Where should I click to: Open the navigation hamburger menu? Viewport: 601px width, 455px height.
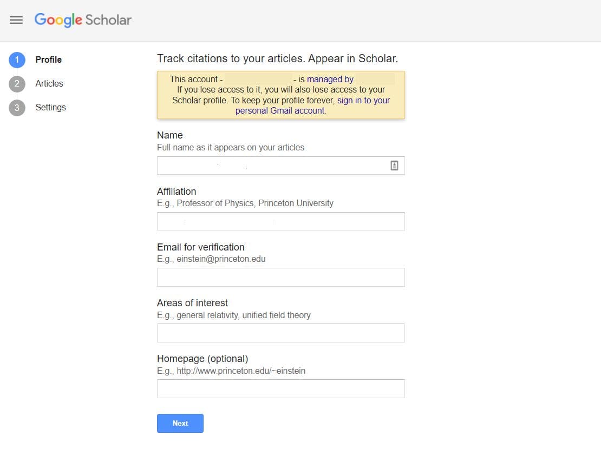pyautogui.click(x=16, y=20)
